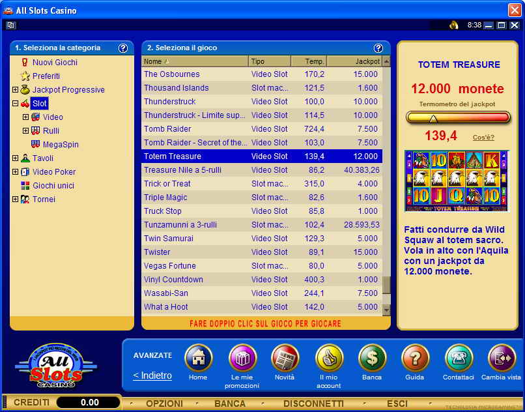Click the jackpot thermometer slider marker
Screen dimensions: 525x412
pos(433,118)
